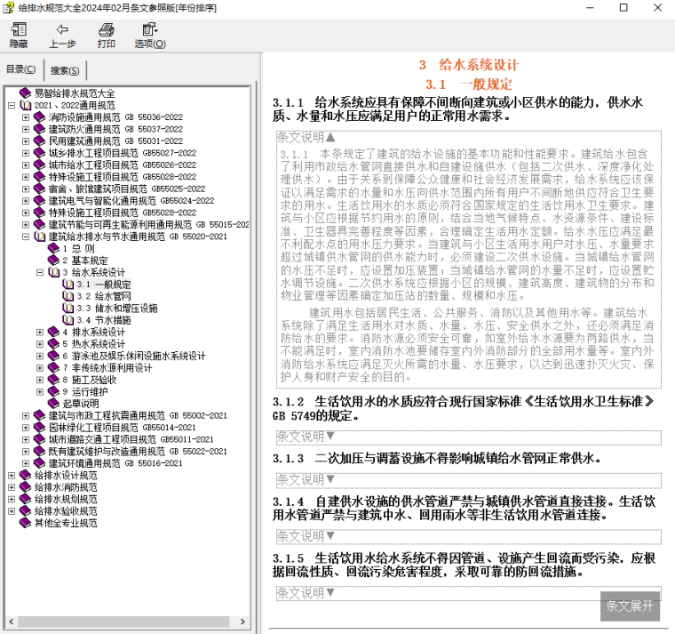The width and height of the screenshot is (675, 634).
Task: Expand the 给排水设计规范 tree node
Action: (12, 476)
